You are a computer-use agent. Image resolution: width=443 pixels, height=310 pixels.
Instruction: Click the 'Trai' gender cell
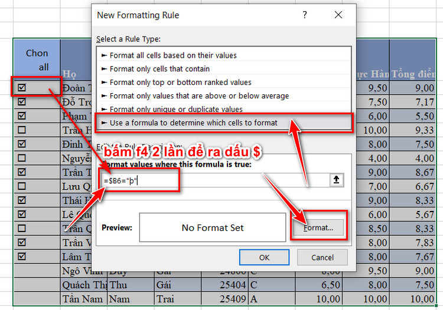(178, 299)
